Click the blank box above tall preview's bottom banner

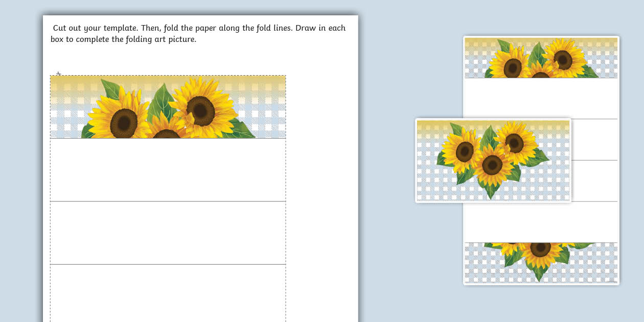coord(541,222)
